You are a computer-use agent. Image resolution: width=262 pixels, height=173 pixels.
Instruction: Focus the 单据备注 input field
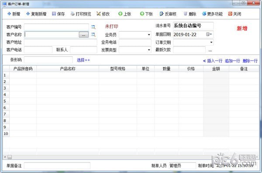point(57,166)
